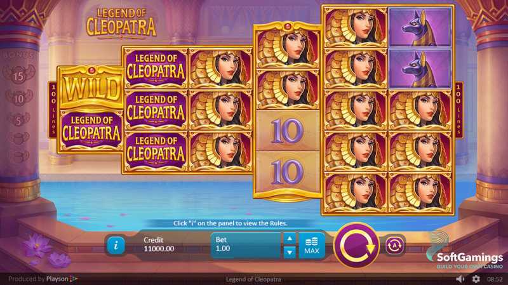Viewport: 508px width, 285px height.
Task: Select the WILD symbol on first reel
Action: click(x=91, y=88)
